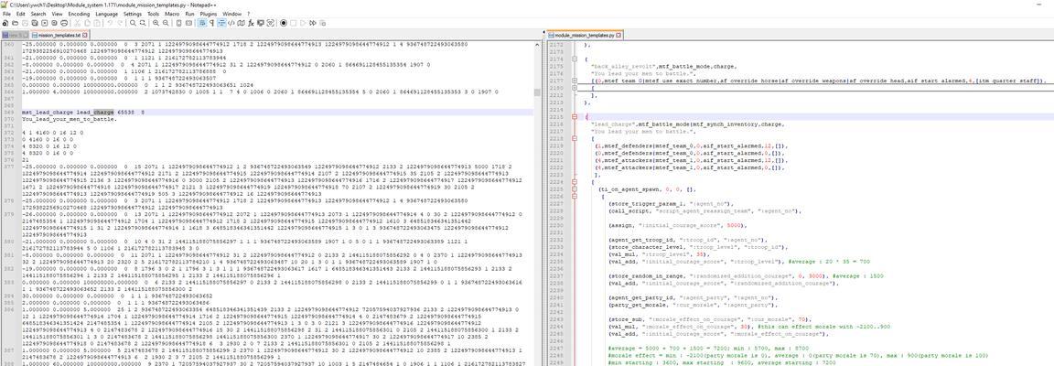Collapse the fold at line 2224
Screen dimensions: 1054x366
(575, 182)
